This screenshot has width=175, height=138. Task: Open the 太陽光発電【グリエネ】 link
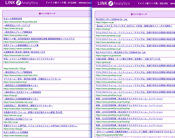pos(128,59)
